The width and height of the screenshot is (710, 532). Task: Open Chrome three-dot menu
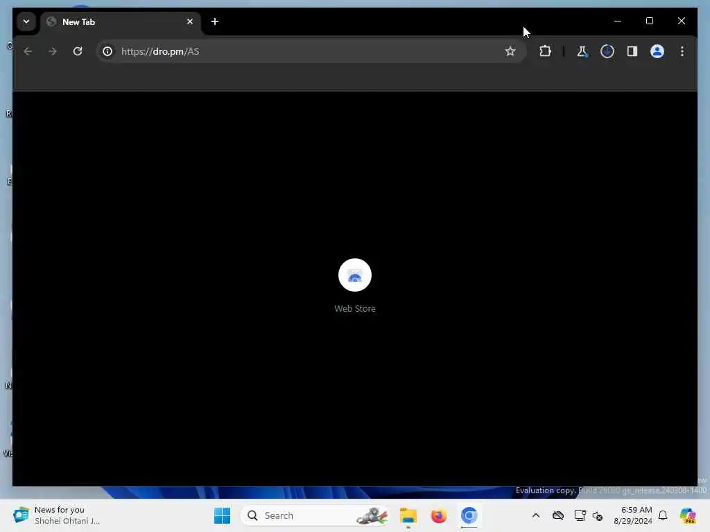(x=682, y=51)
